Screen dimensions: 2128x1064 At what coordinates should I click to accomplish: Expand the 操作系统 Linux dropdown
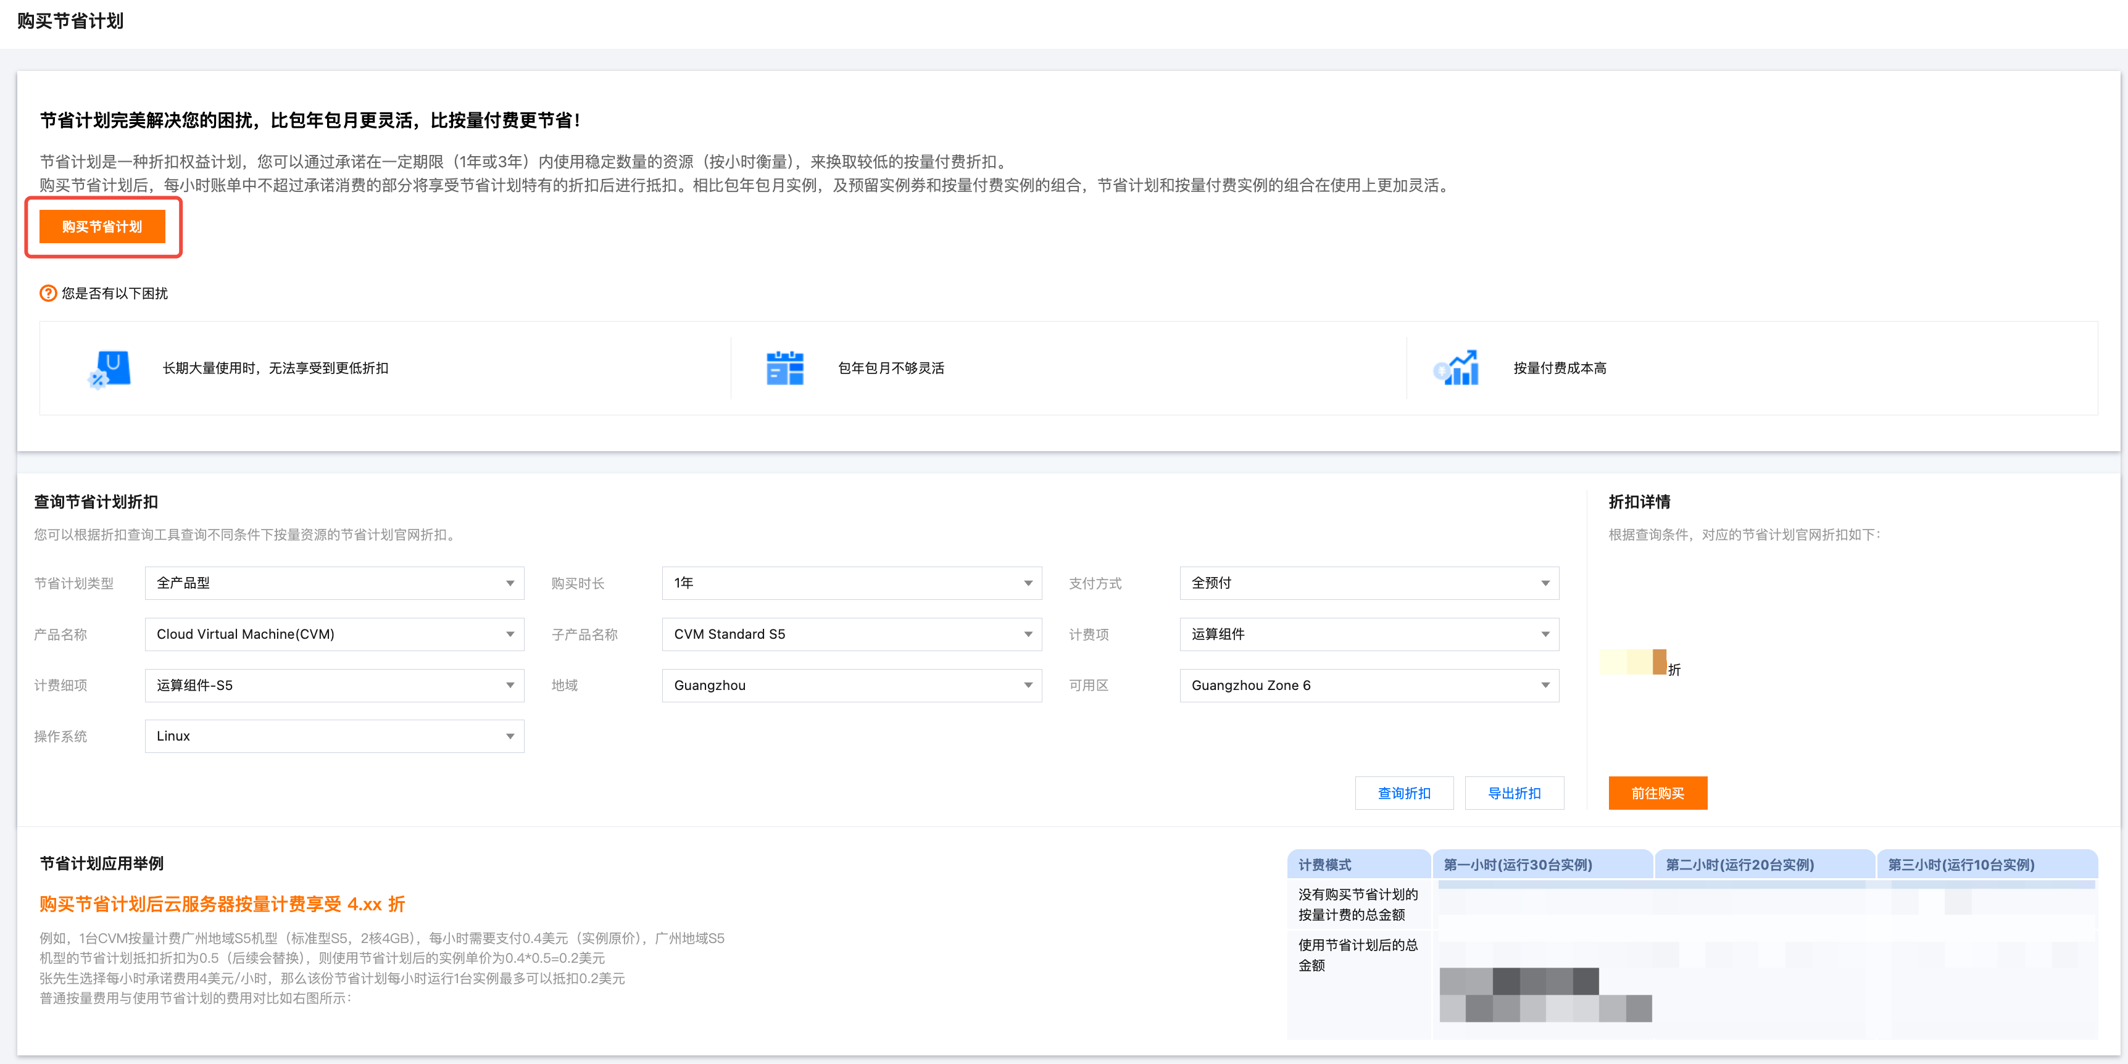[x=334, y=736]
